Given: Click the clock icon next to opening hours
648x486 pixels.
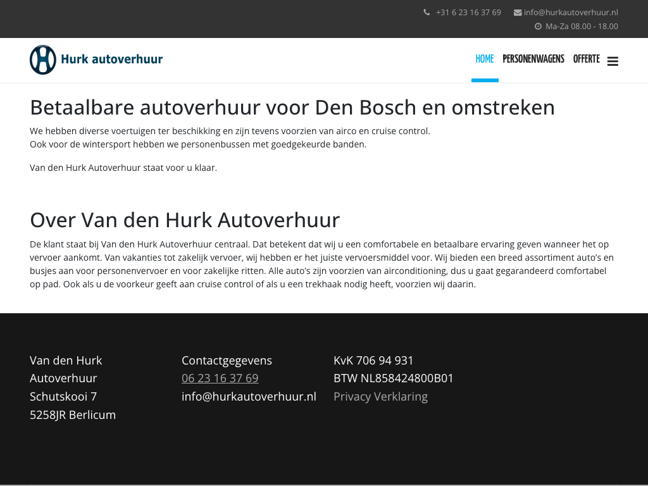Looking at the screenshot, I should click(x=538, y=27).
